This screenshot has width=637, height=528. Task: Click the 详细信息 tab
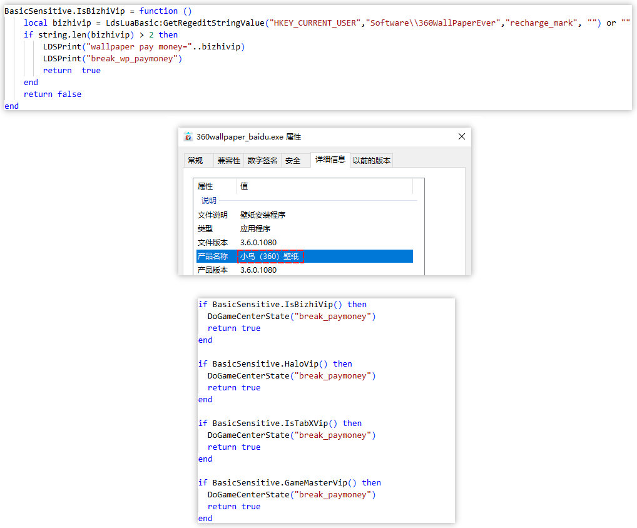330,160
